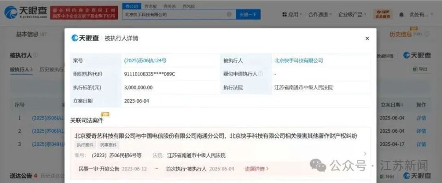Open the row 3 case link (2025)京0491
Image resolution: width=442 pixels, height=183 pixels.
(x=48, y=144)
